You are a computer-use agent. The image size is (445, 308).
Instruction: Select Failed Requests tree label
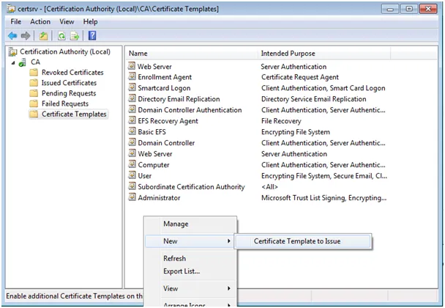(65, 103)
